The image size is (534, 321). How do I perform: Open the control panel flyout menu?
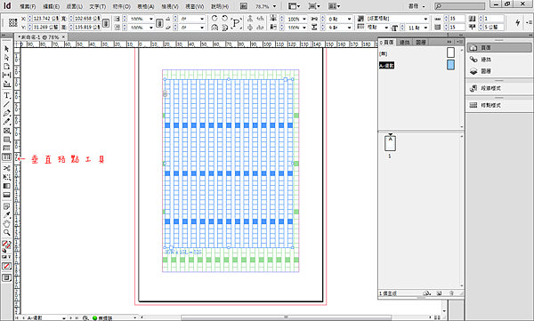(529, 22)
